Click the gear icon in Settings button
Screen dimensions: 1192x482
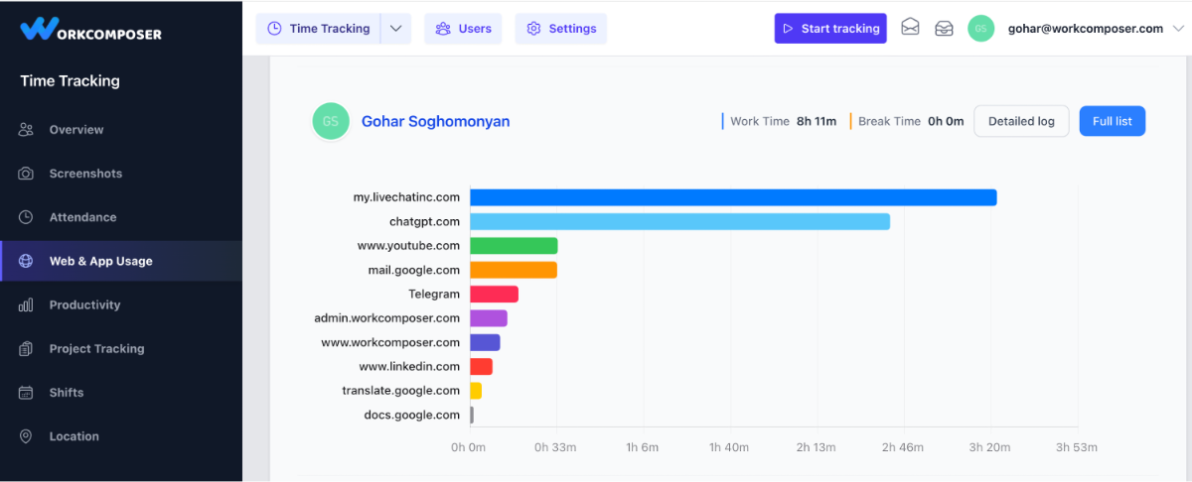pyautogui.click(x=533, y=29)
